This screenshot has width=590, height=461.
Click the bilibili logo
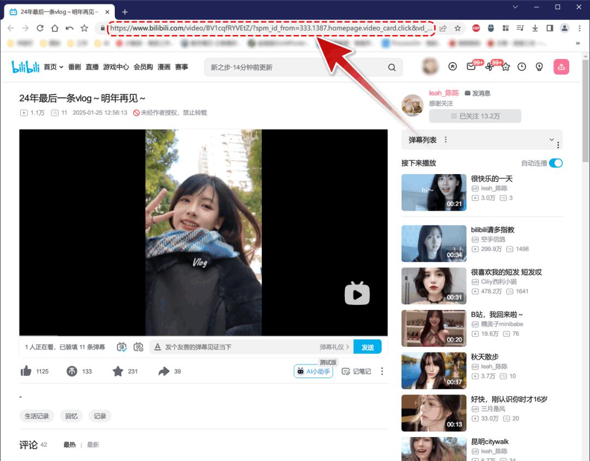25,67
